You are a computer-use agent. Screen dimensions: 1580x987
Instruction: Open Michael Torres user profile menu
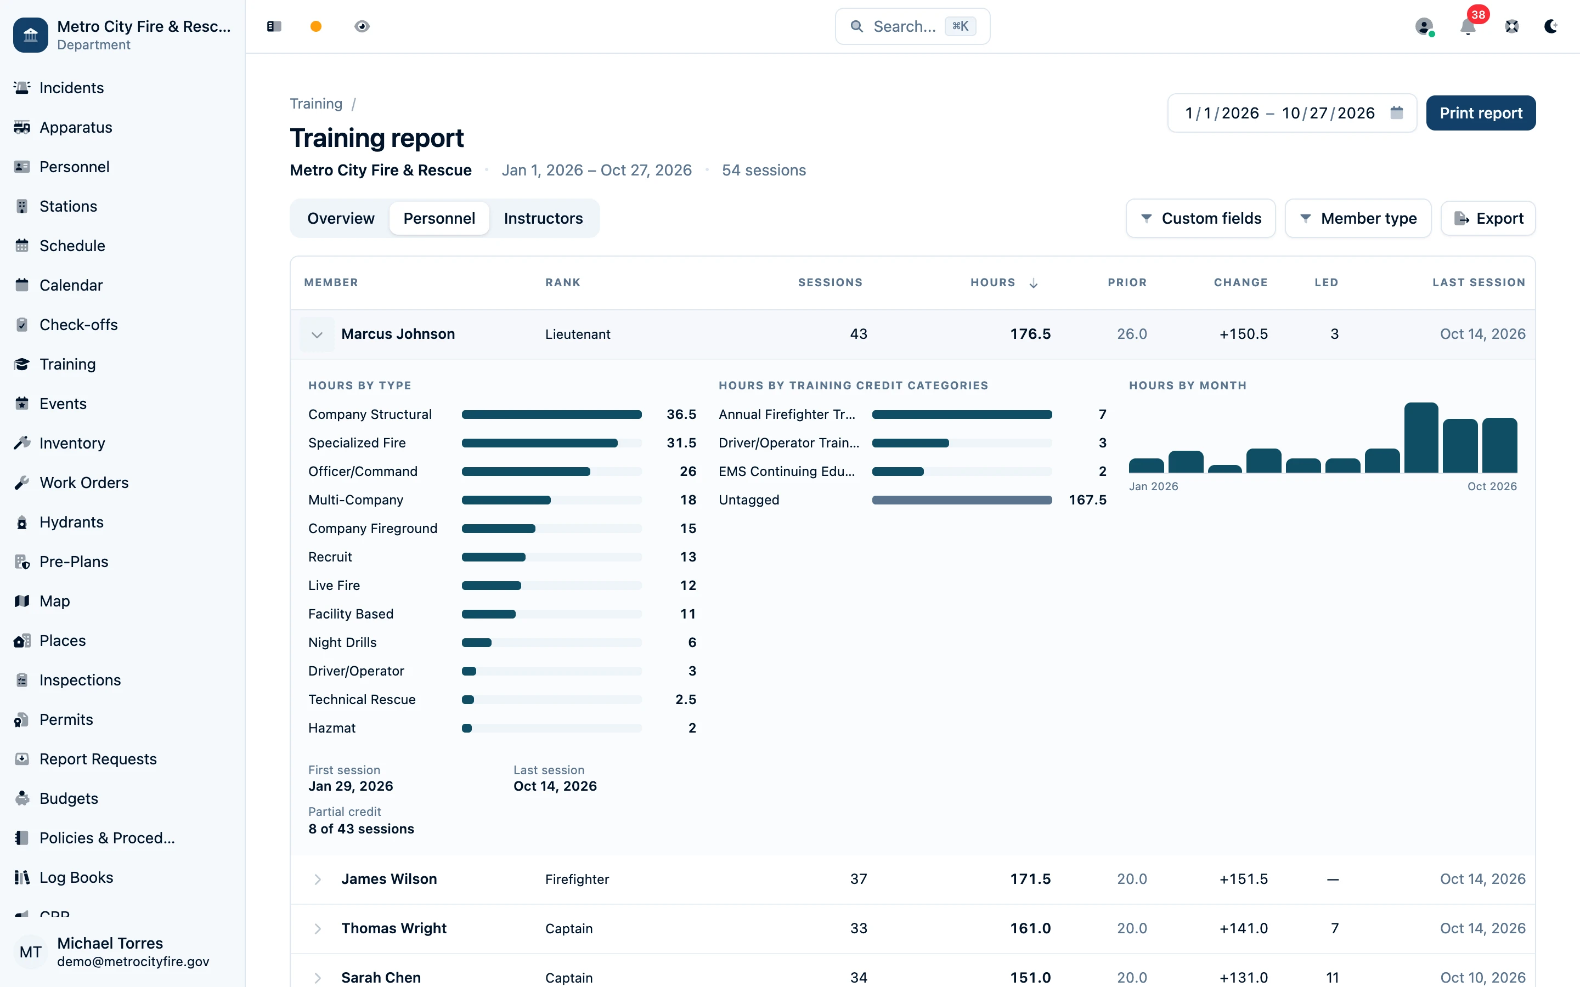pos(123,952)
